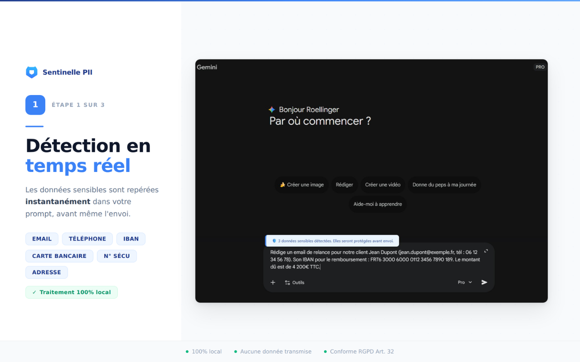Image resolution: width=580 pixels, height=362 pixels.
Task: Select 'Aide-moi à apprendre' suggestion
Action: [377, 204]
